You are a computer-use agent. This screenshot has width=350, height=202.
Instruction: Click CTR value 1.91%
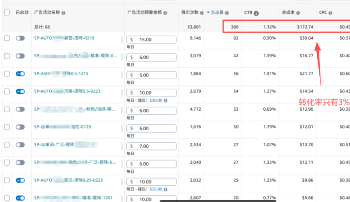(x=270, y=73)
